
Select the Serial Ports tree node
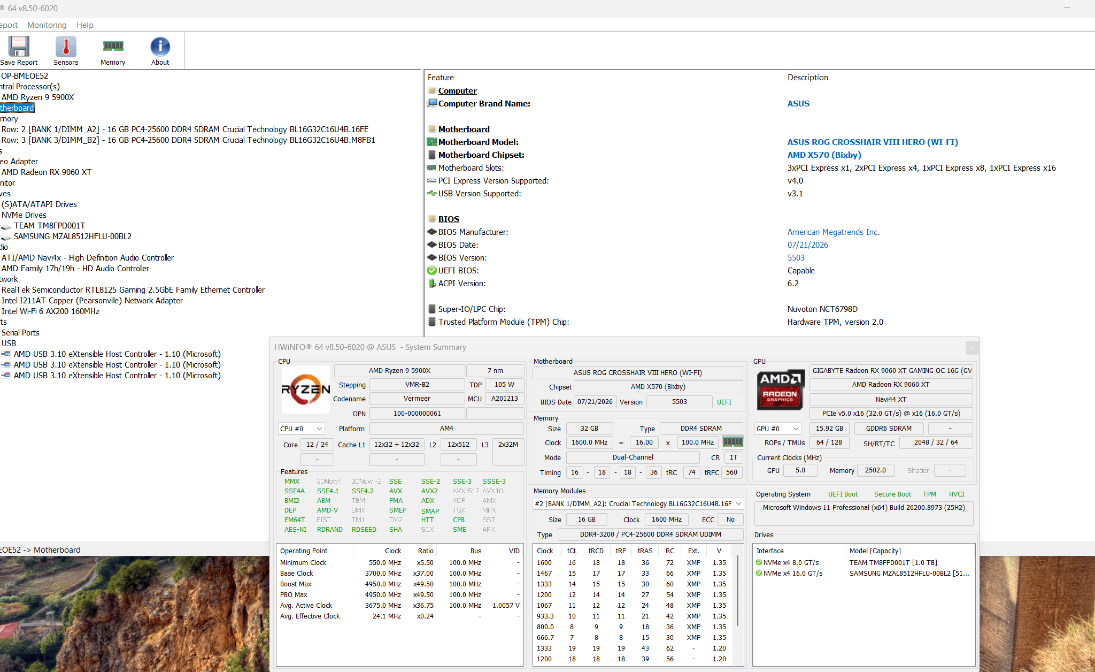[x=20, y=332]
